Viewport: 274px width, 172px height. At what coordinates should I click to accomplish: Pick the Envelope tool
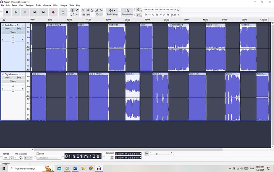click(x=77, y=10)
